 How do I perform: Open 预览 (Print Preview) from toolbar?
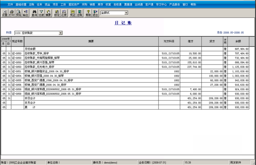(x=18, y=13)
